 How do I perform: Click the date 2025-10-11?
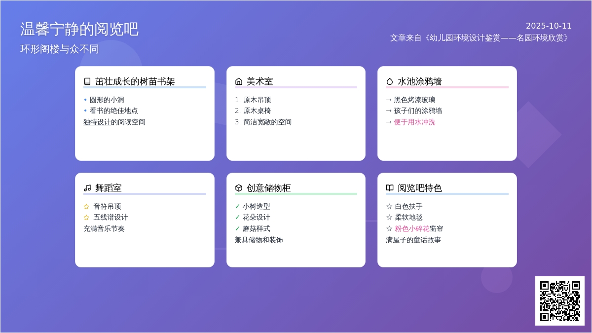point(549,26)
